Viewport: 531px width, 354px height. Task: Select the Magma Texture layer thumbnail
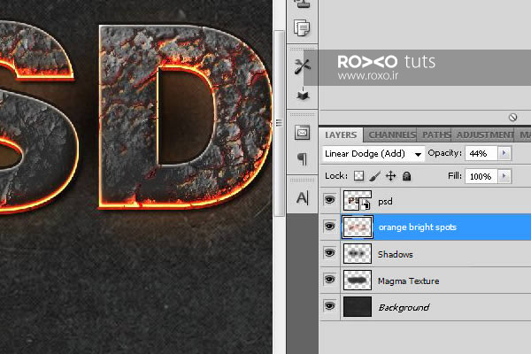click(358, 281)
